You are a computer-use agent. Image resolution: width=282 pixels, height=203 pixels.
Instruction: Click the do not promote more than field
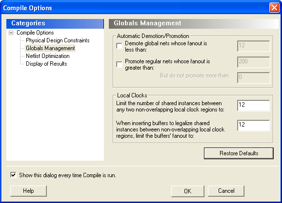tap(253, 78)
